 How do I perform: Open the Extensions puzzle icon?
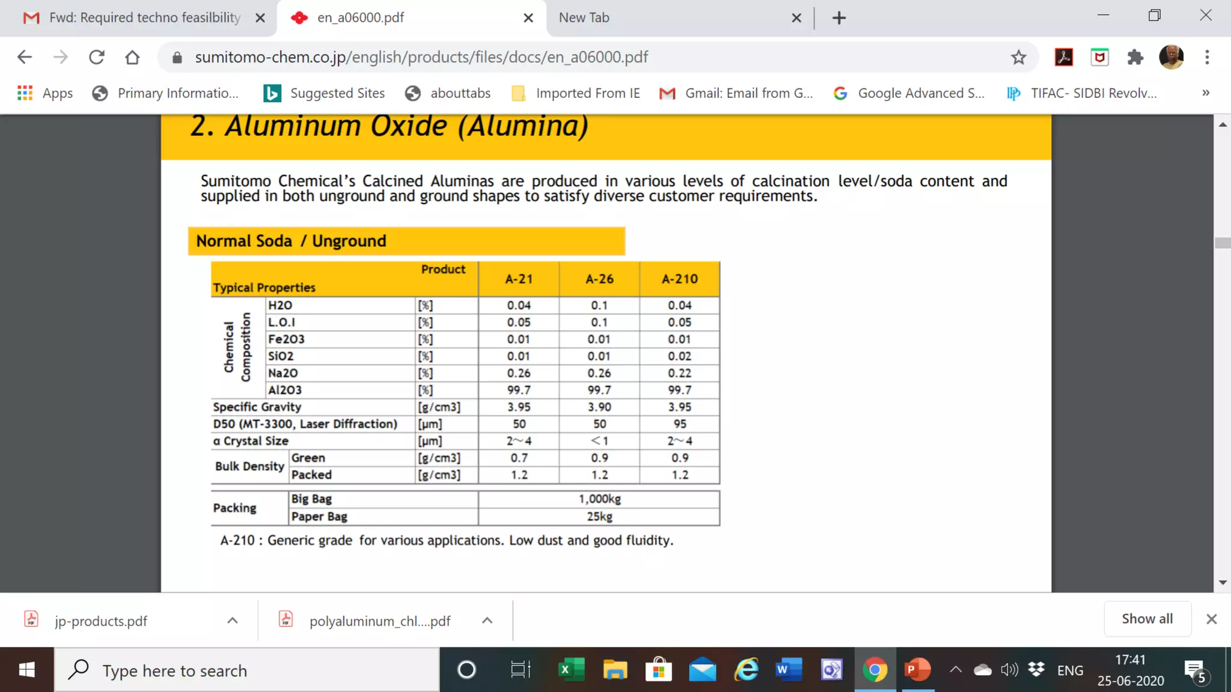click(x=1135, y=57)
